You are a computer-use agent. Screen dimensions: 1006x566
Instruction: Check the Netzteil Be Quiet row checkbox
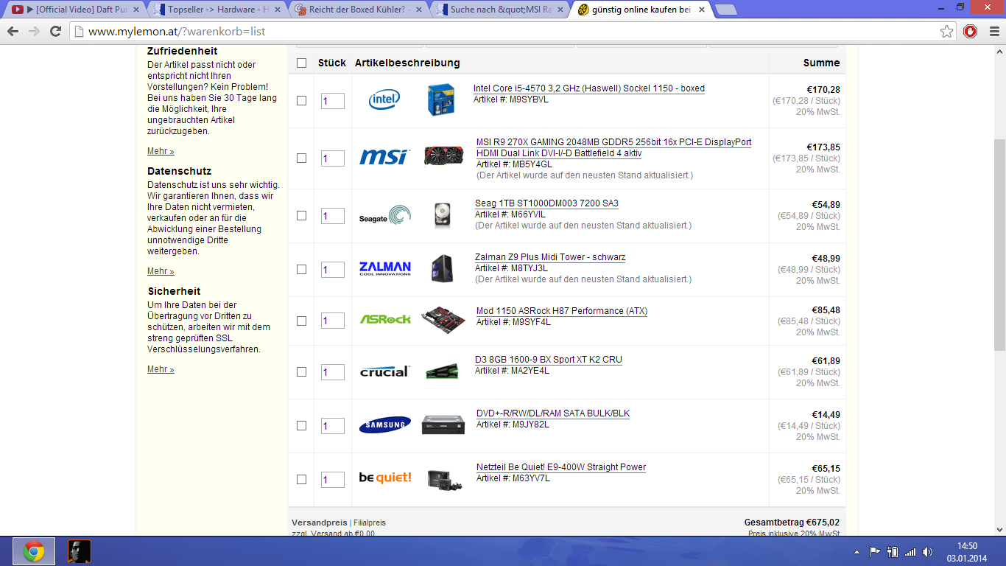coord(301,479)
